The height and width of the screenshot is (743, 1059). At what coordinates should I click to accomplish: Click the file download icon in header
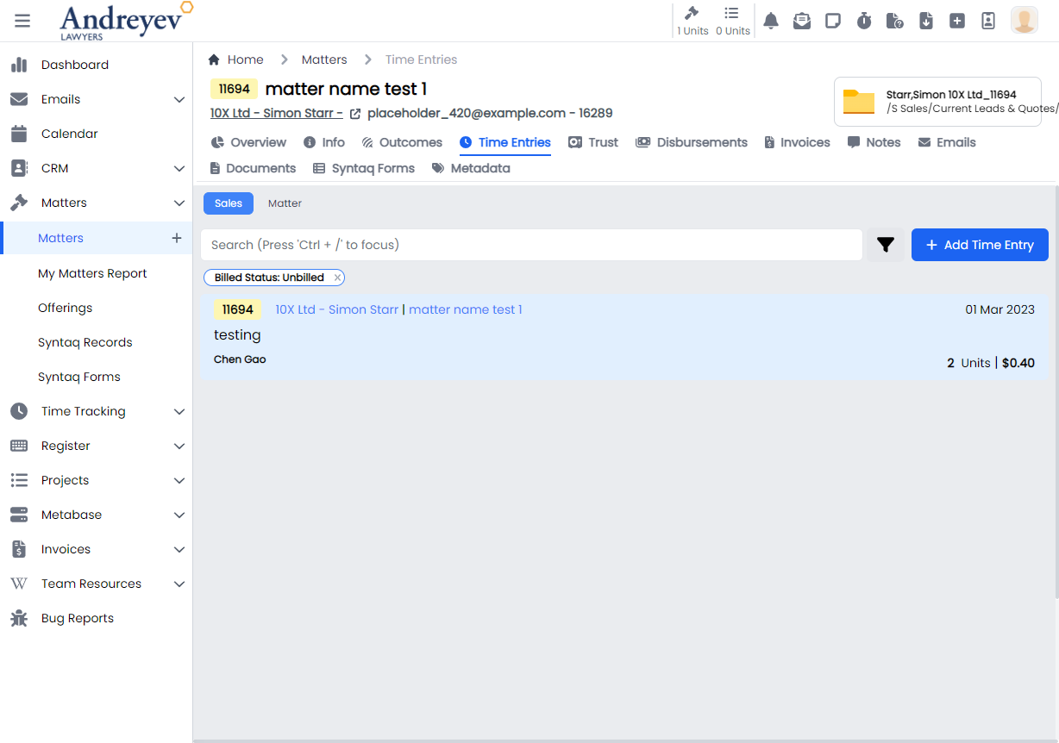tap(926, 21)
